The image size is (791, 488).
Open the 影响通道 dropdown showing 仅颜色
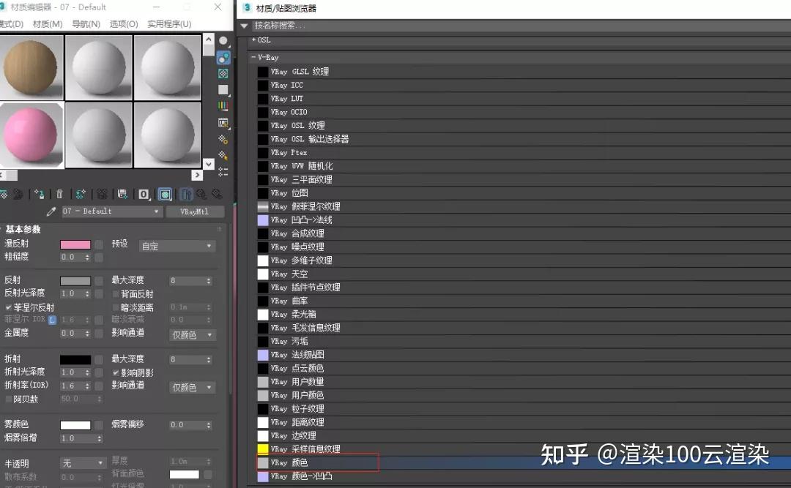click(x=192, y=334)
